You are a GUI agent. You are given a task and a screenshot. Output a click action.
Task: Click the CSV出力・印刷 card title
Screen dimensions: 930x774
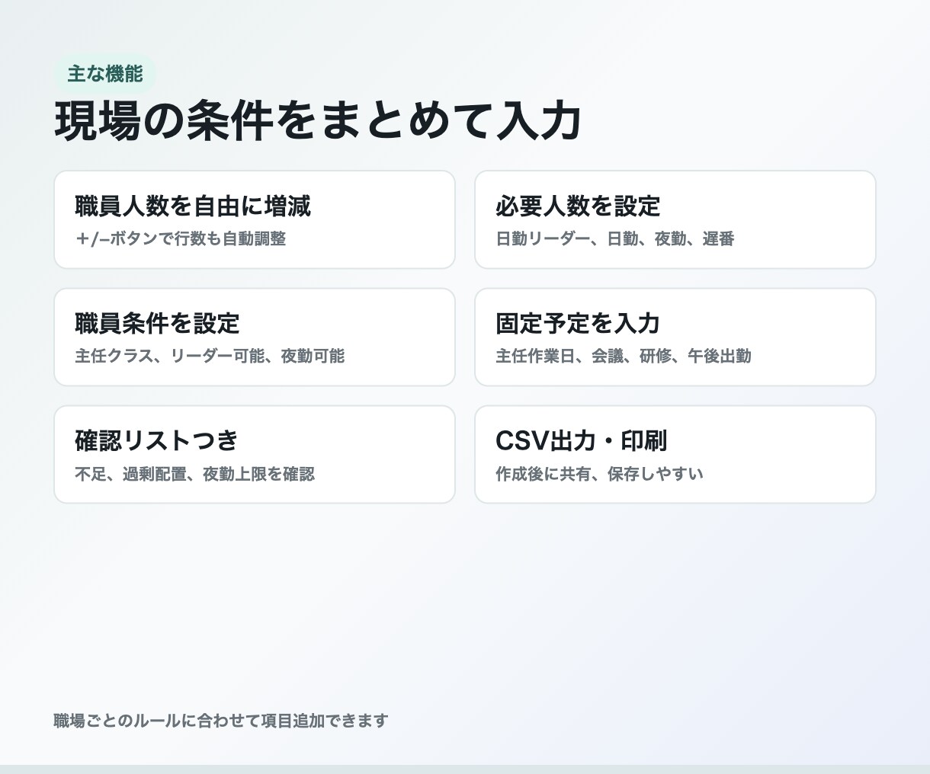[x=582, y=440]
